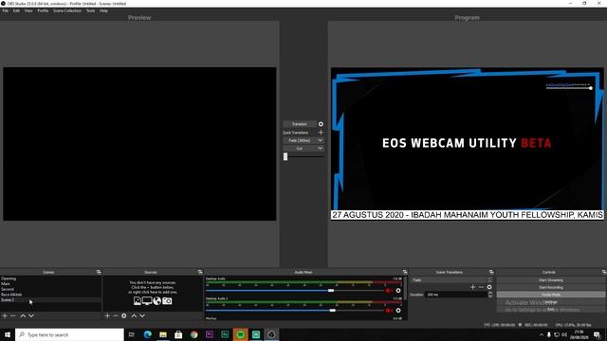Image resolution: width=607 pixels, height=341 pixels.
Task: Open transition settings gear beside Transition button
Action: (x=321, y=124)
